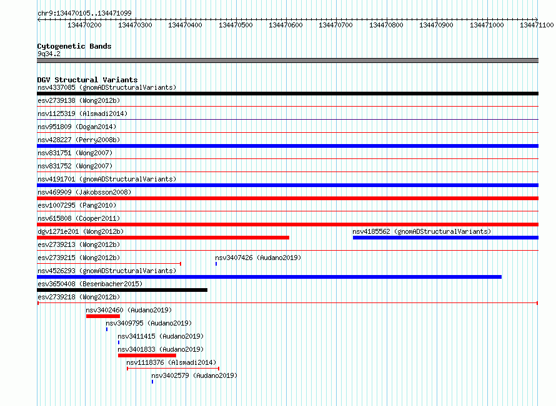Screen dimensions: 556x406
Task: Click the black bar under esv3650408
Action: tap(122, 290)
